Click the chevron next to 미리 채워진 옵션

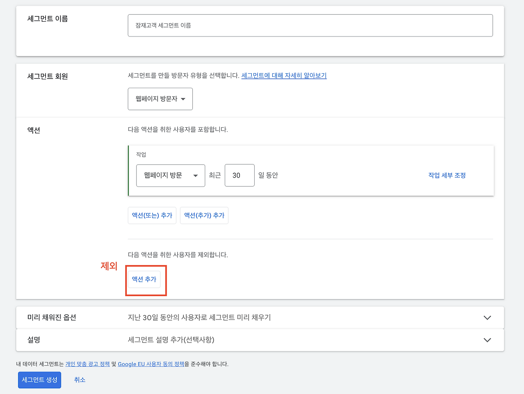point(487,317)
